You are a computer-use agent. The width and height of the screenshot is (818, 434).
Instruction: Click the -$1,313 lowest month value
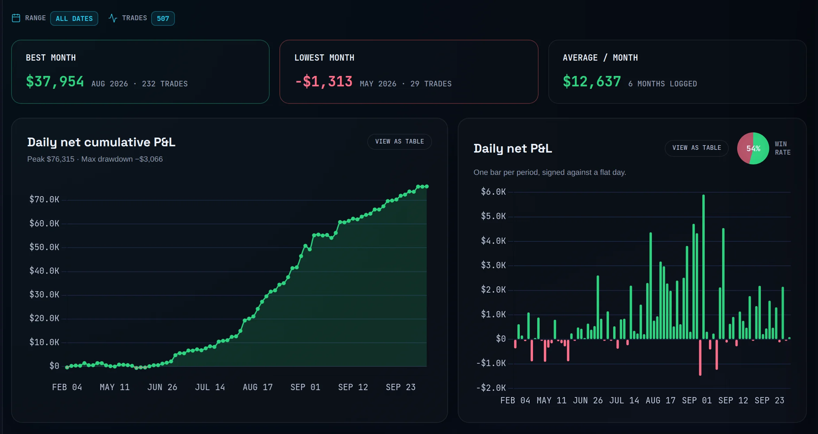click(x=323, y=82)
